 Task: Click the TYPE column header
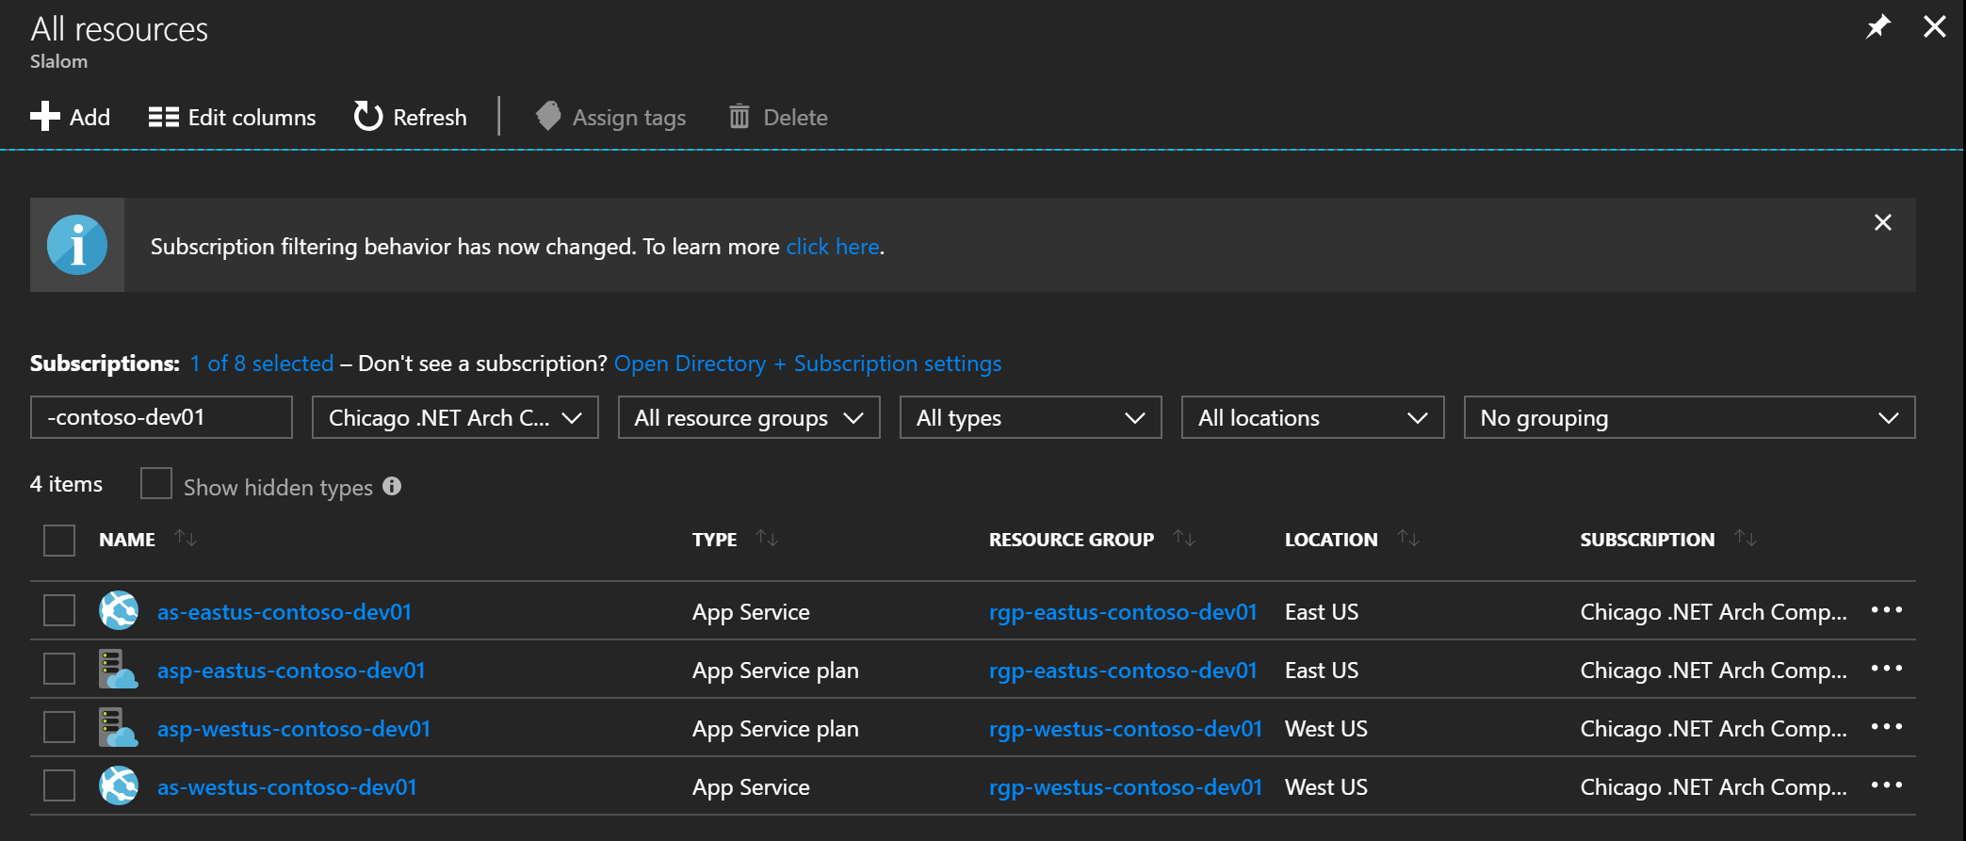715,540
